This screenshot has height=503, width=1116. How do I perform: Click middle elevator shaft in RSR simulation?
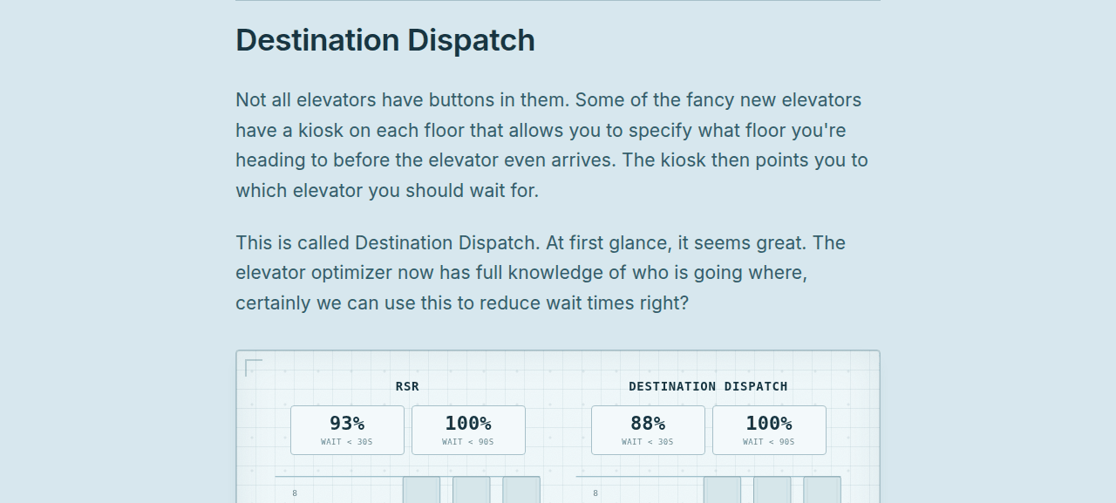point(471,490)
